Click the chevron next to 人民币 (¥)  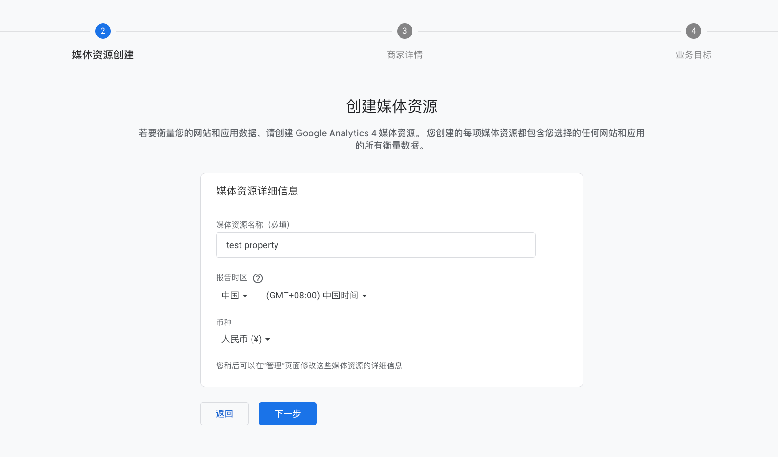[268, 340]
